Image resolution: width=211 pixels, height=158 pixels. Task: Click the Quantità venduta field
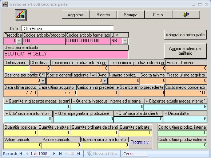[55, 133]
